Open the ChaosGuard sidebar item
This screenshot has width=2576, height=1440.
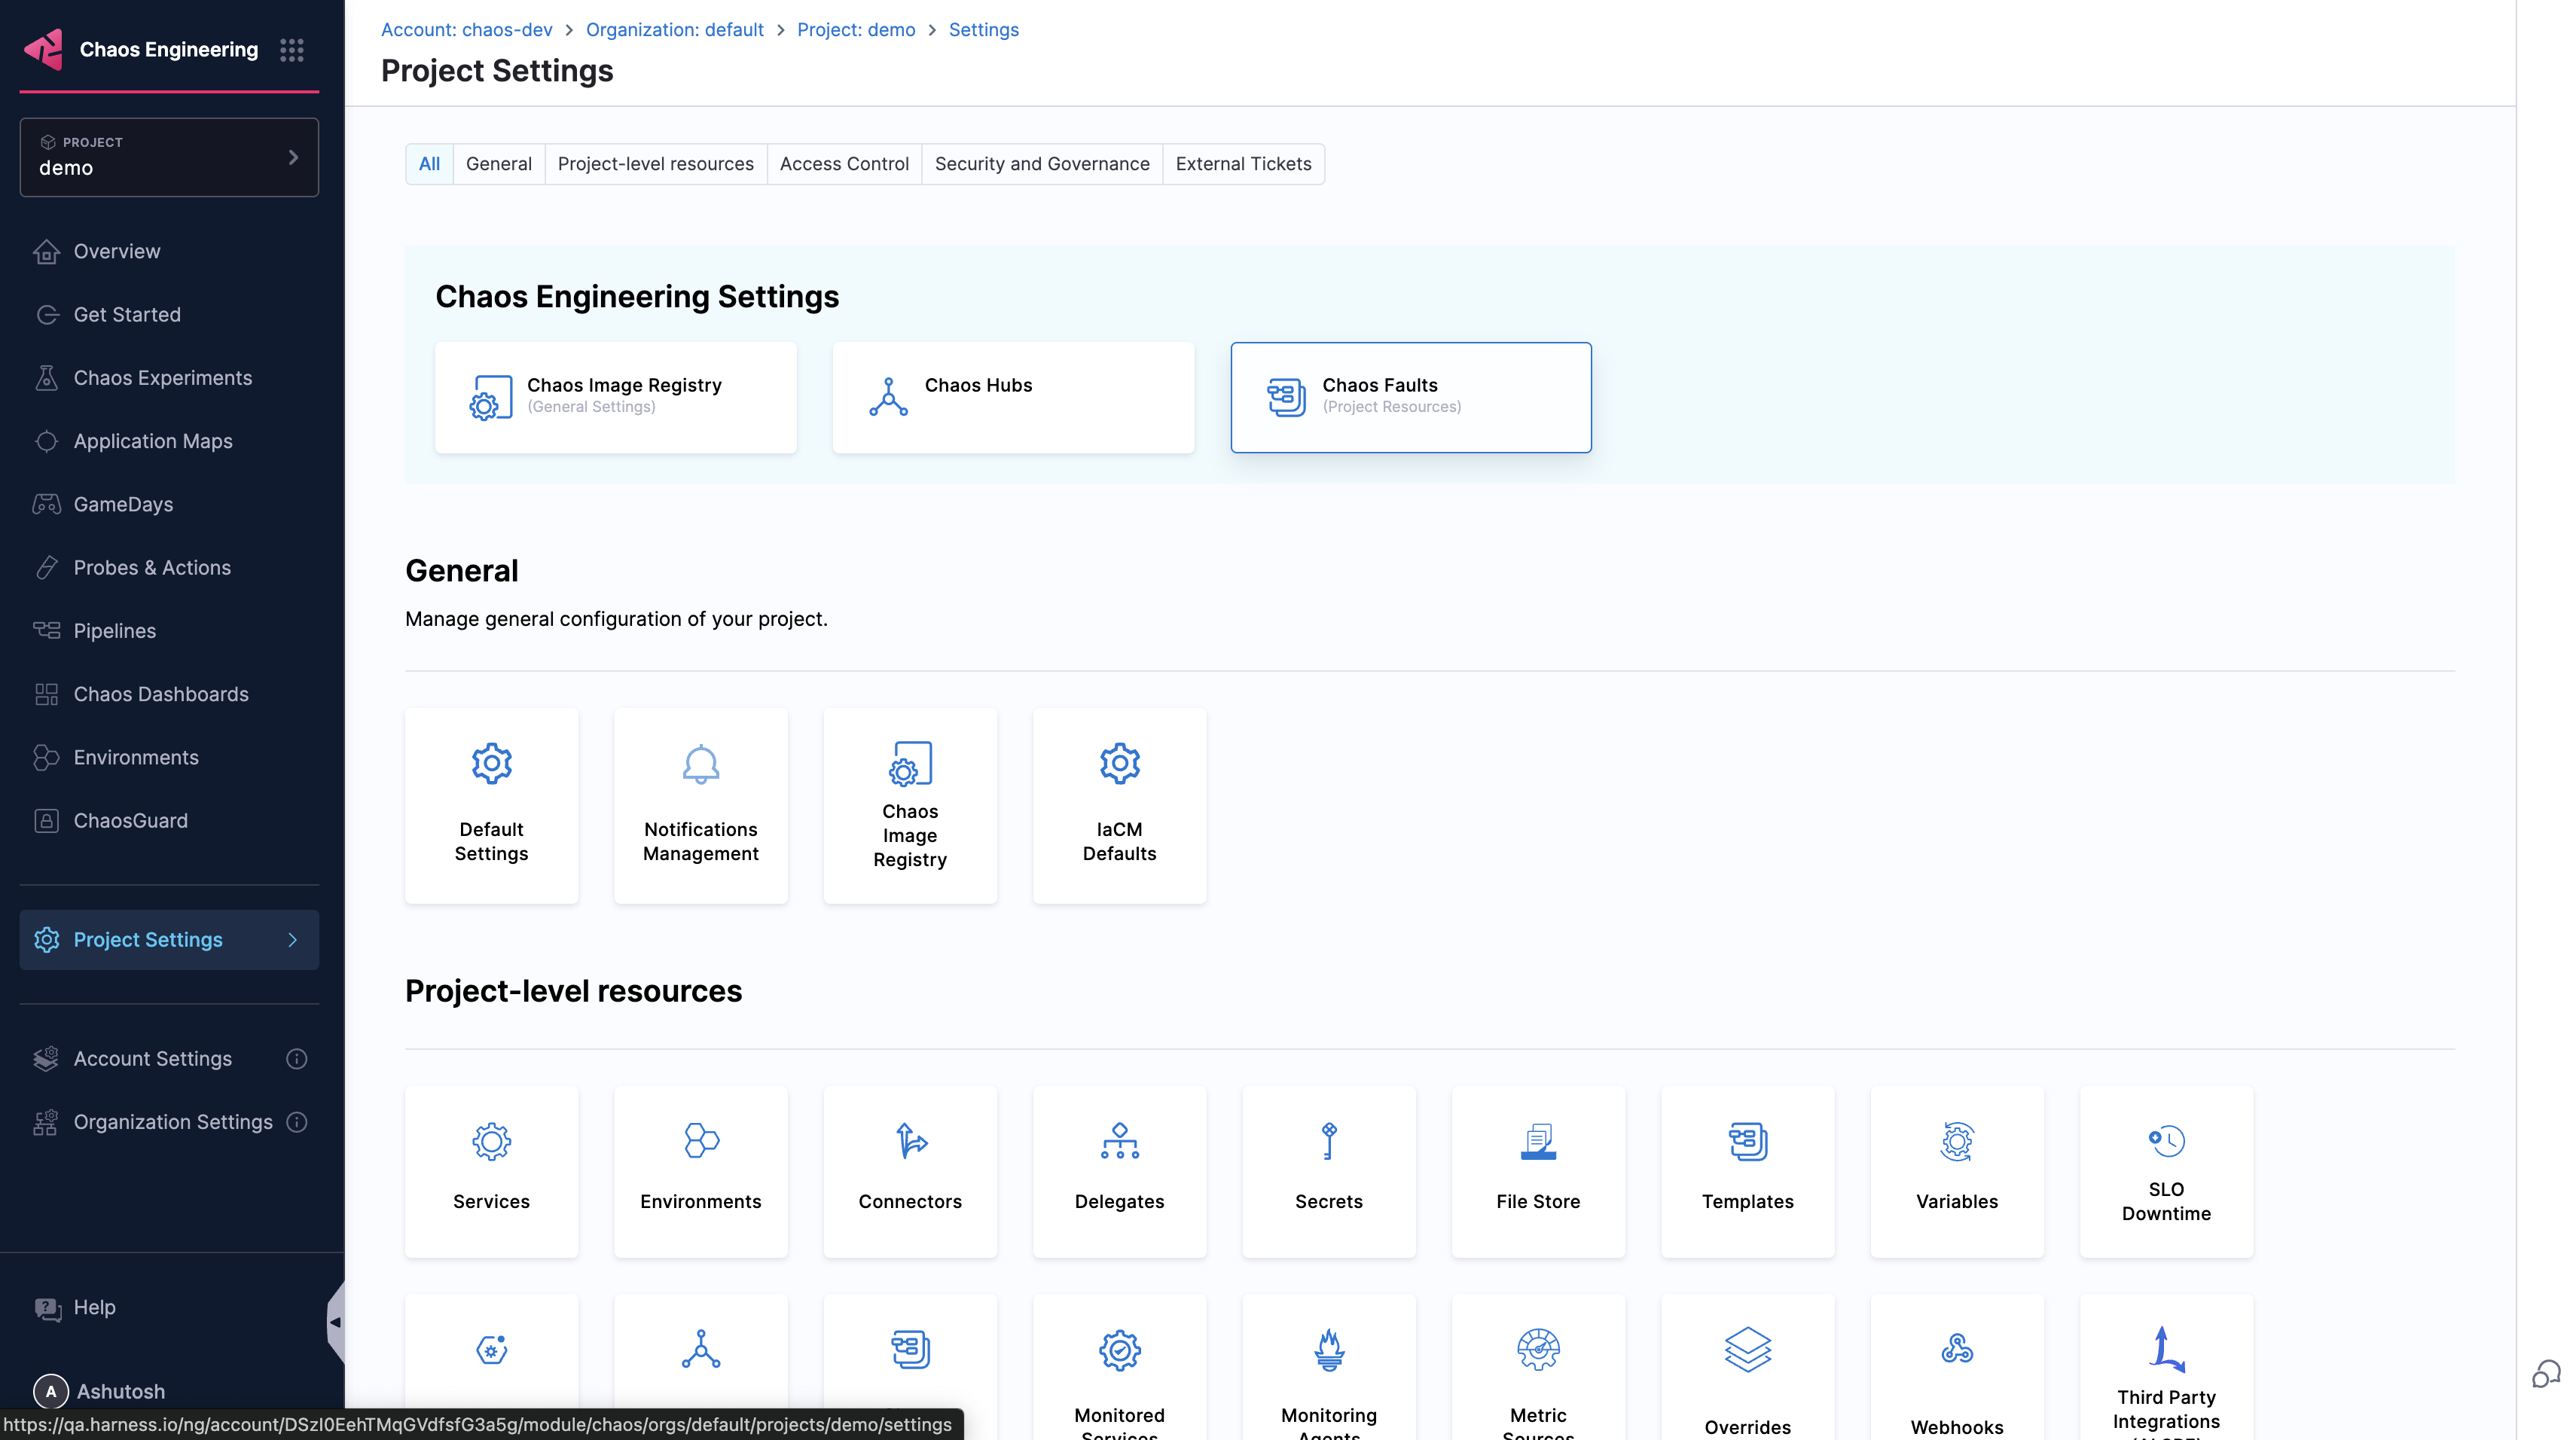130,821
